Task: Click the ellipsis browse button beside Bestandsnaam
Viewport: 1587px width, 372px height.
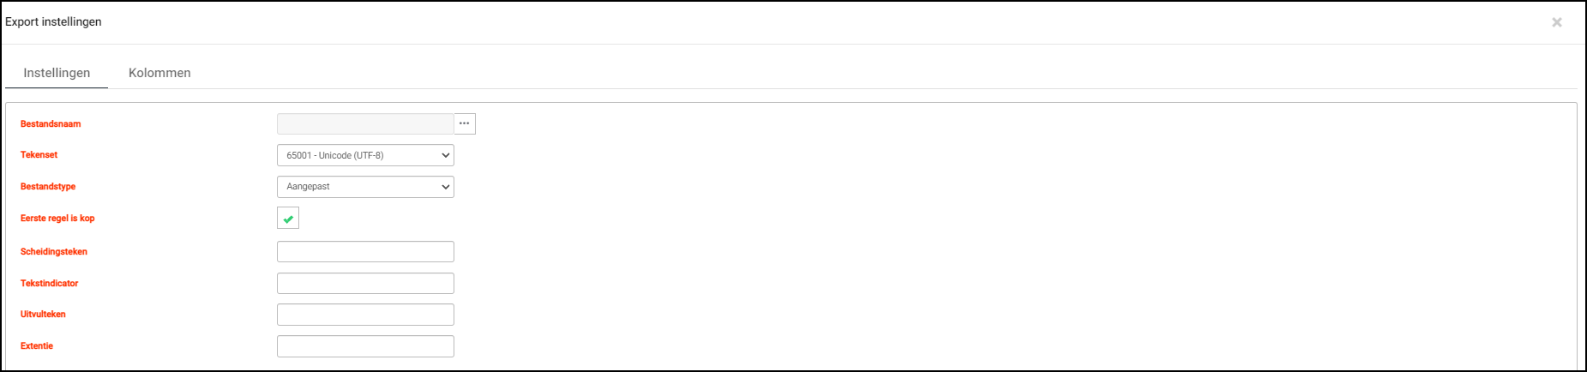Action: [x=464, y=123]
